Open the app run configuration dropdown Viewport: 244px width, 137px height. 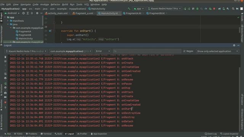click(139, 9)
